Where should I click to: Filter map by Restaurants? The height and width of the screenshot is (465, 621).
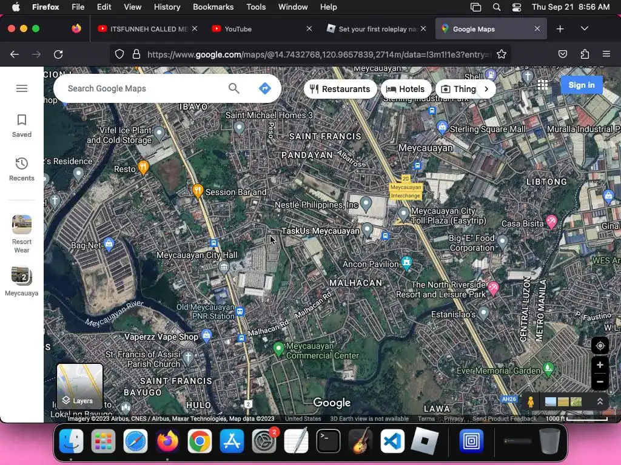tap(340, 89)
